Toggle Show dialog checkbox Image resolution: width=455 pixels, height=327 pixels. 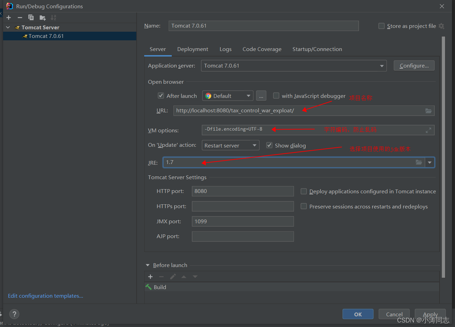point(269,145)
